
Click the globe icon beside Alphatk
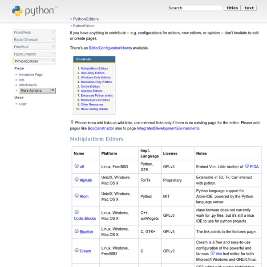[x=77, y=179]
